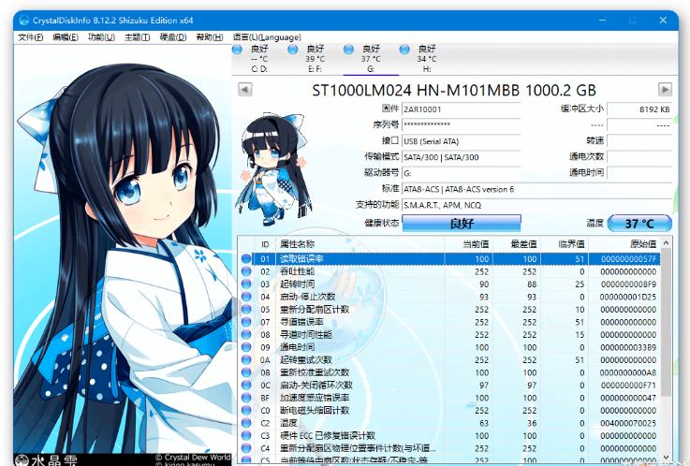Select the 硬件 ECC 已修复错误计数 row
Screen dimensions: 690x466
449,436
